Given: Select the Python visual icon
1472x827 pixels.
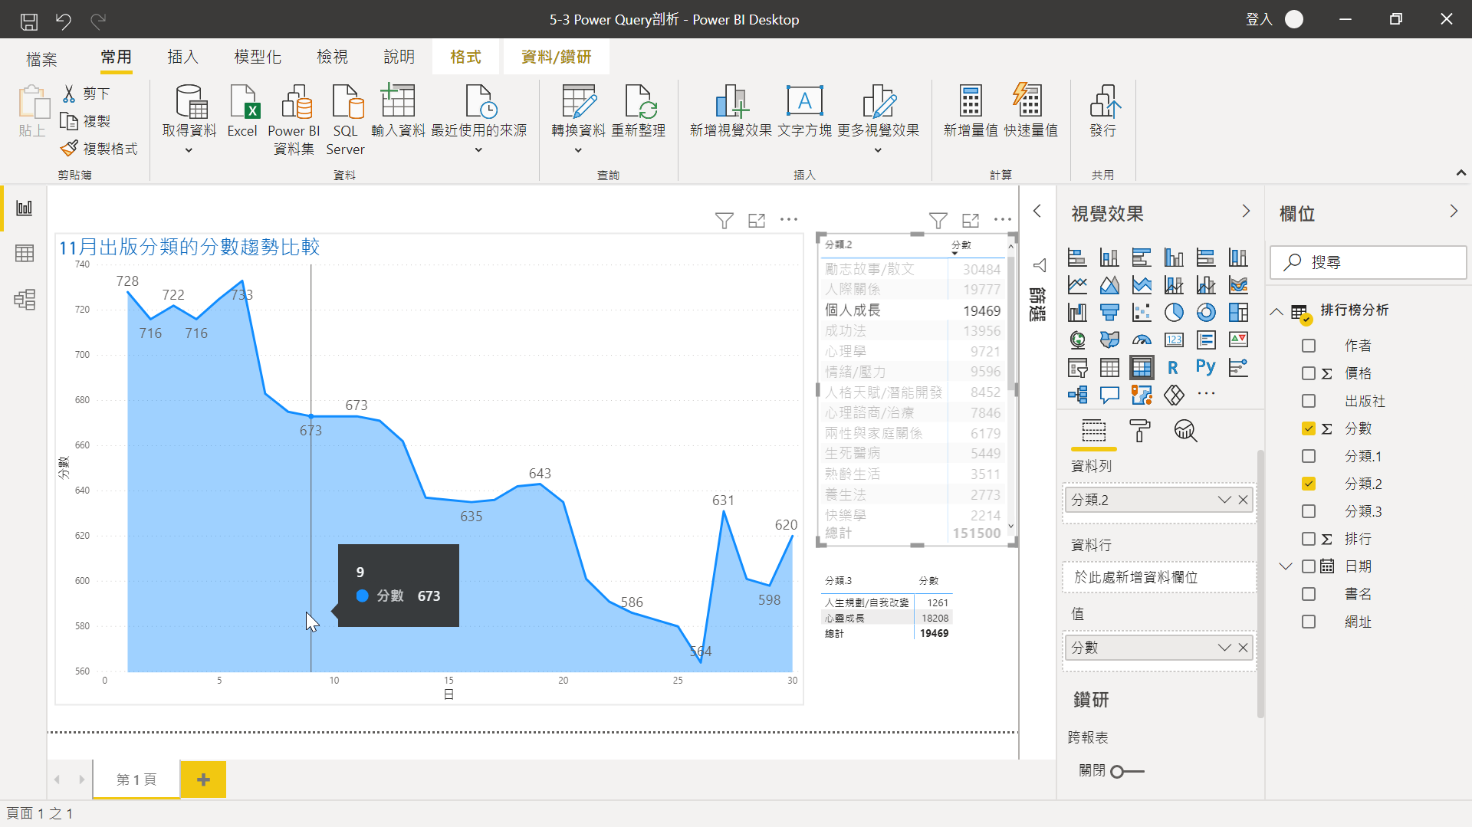Looking at the screenshot, I should [1205, 367].
